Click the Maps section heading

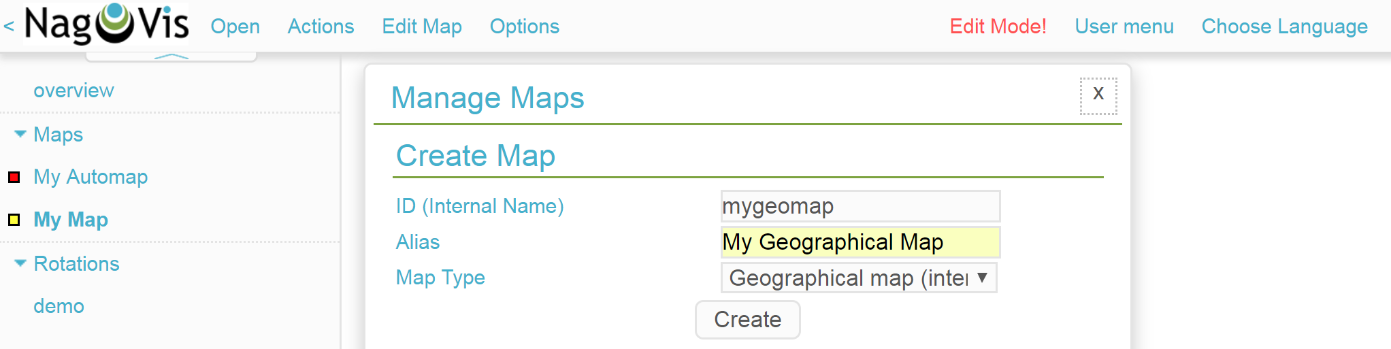58,135
